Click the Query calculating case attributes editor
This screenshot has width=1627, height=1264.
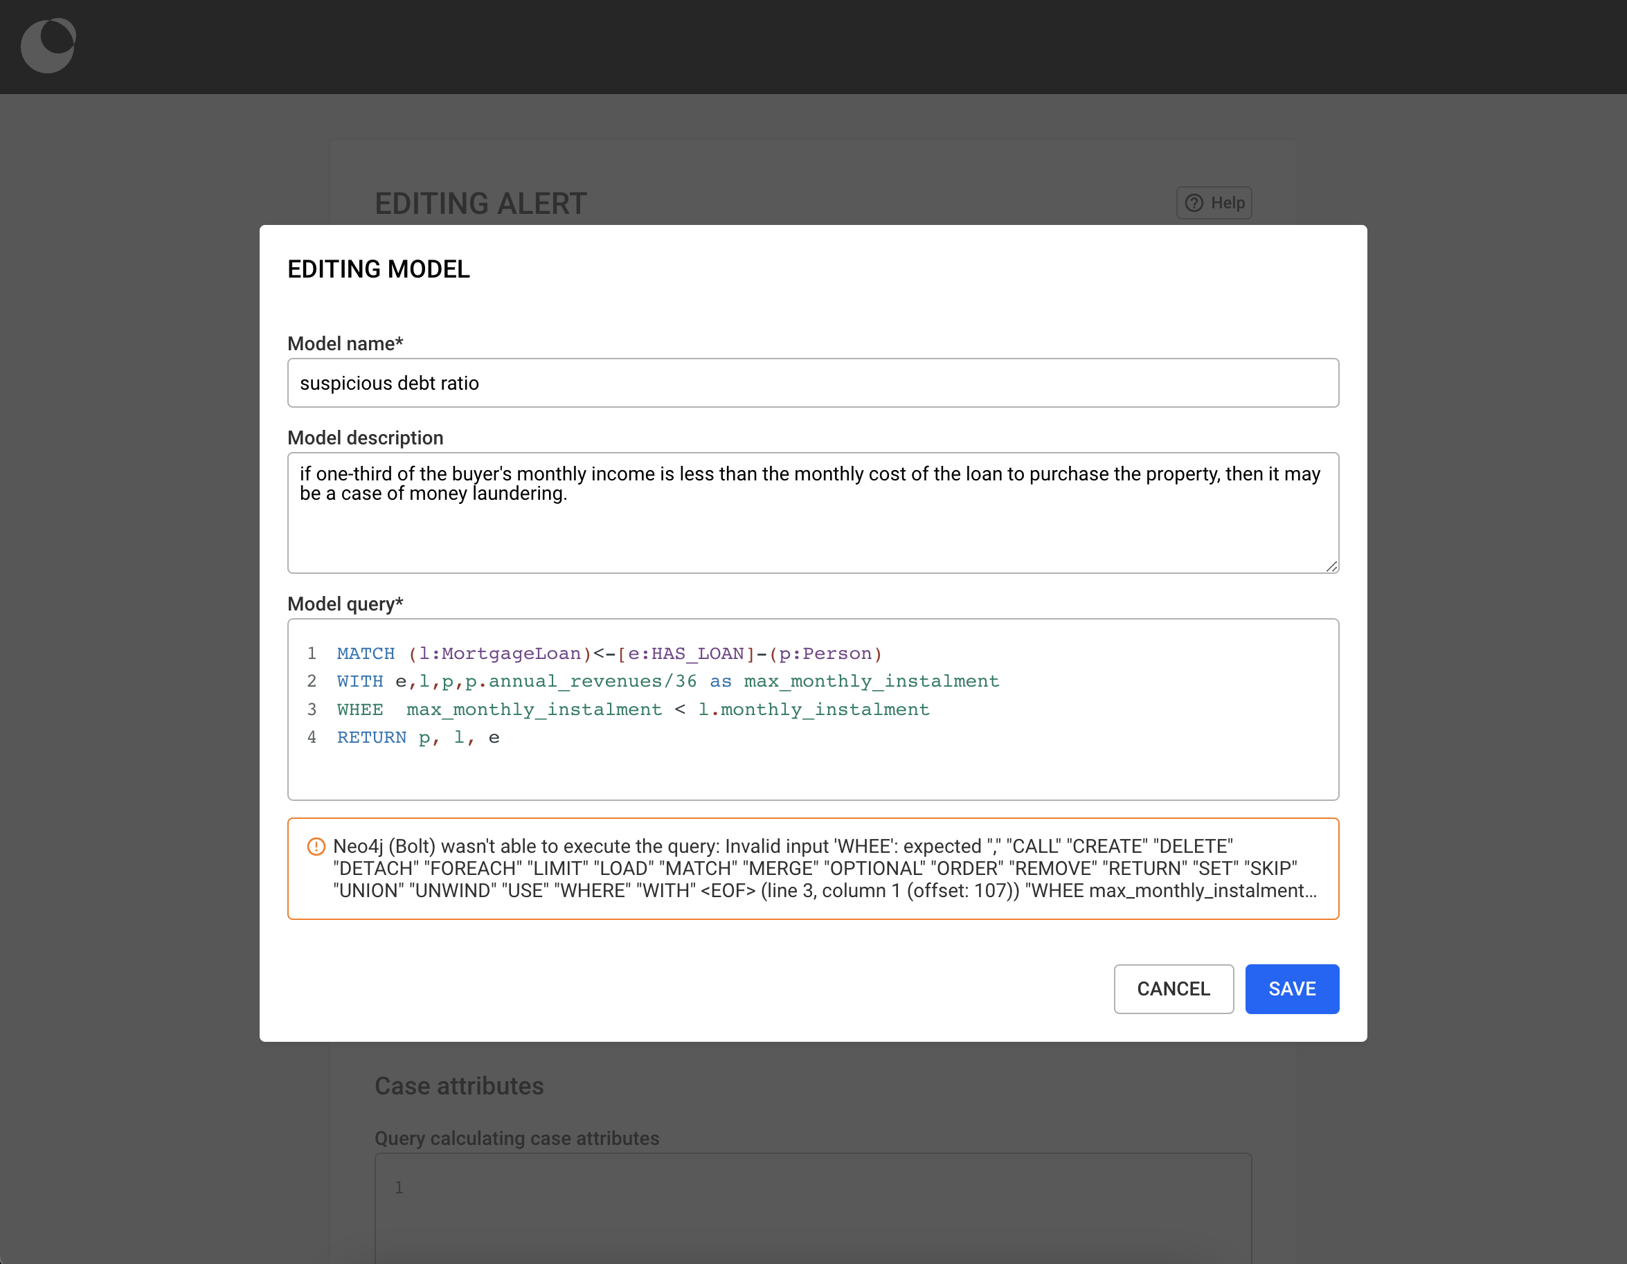[x=812, y=1207]
